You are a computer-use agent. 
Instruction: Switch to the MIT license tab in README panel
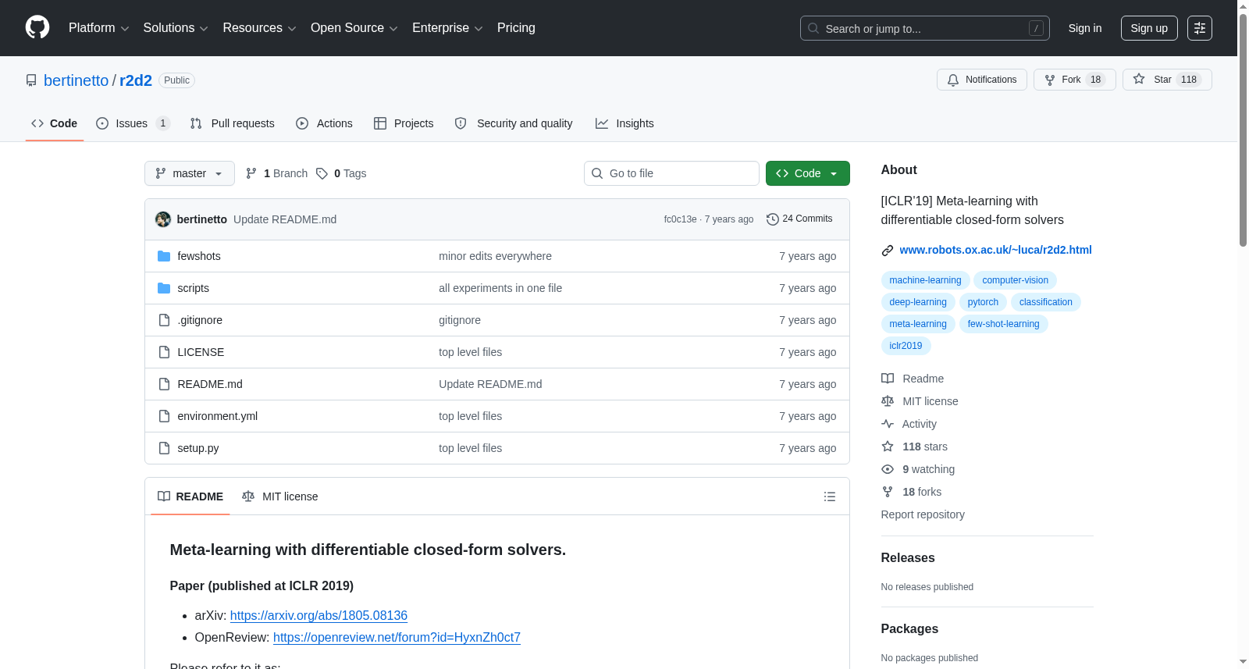pos(280,496)
